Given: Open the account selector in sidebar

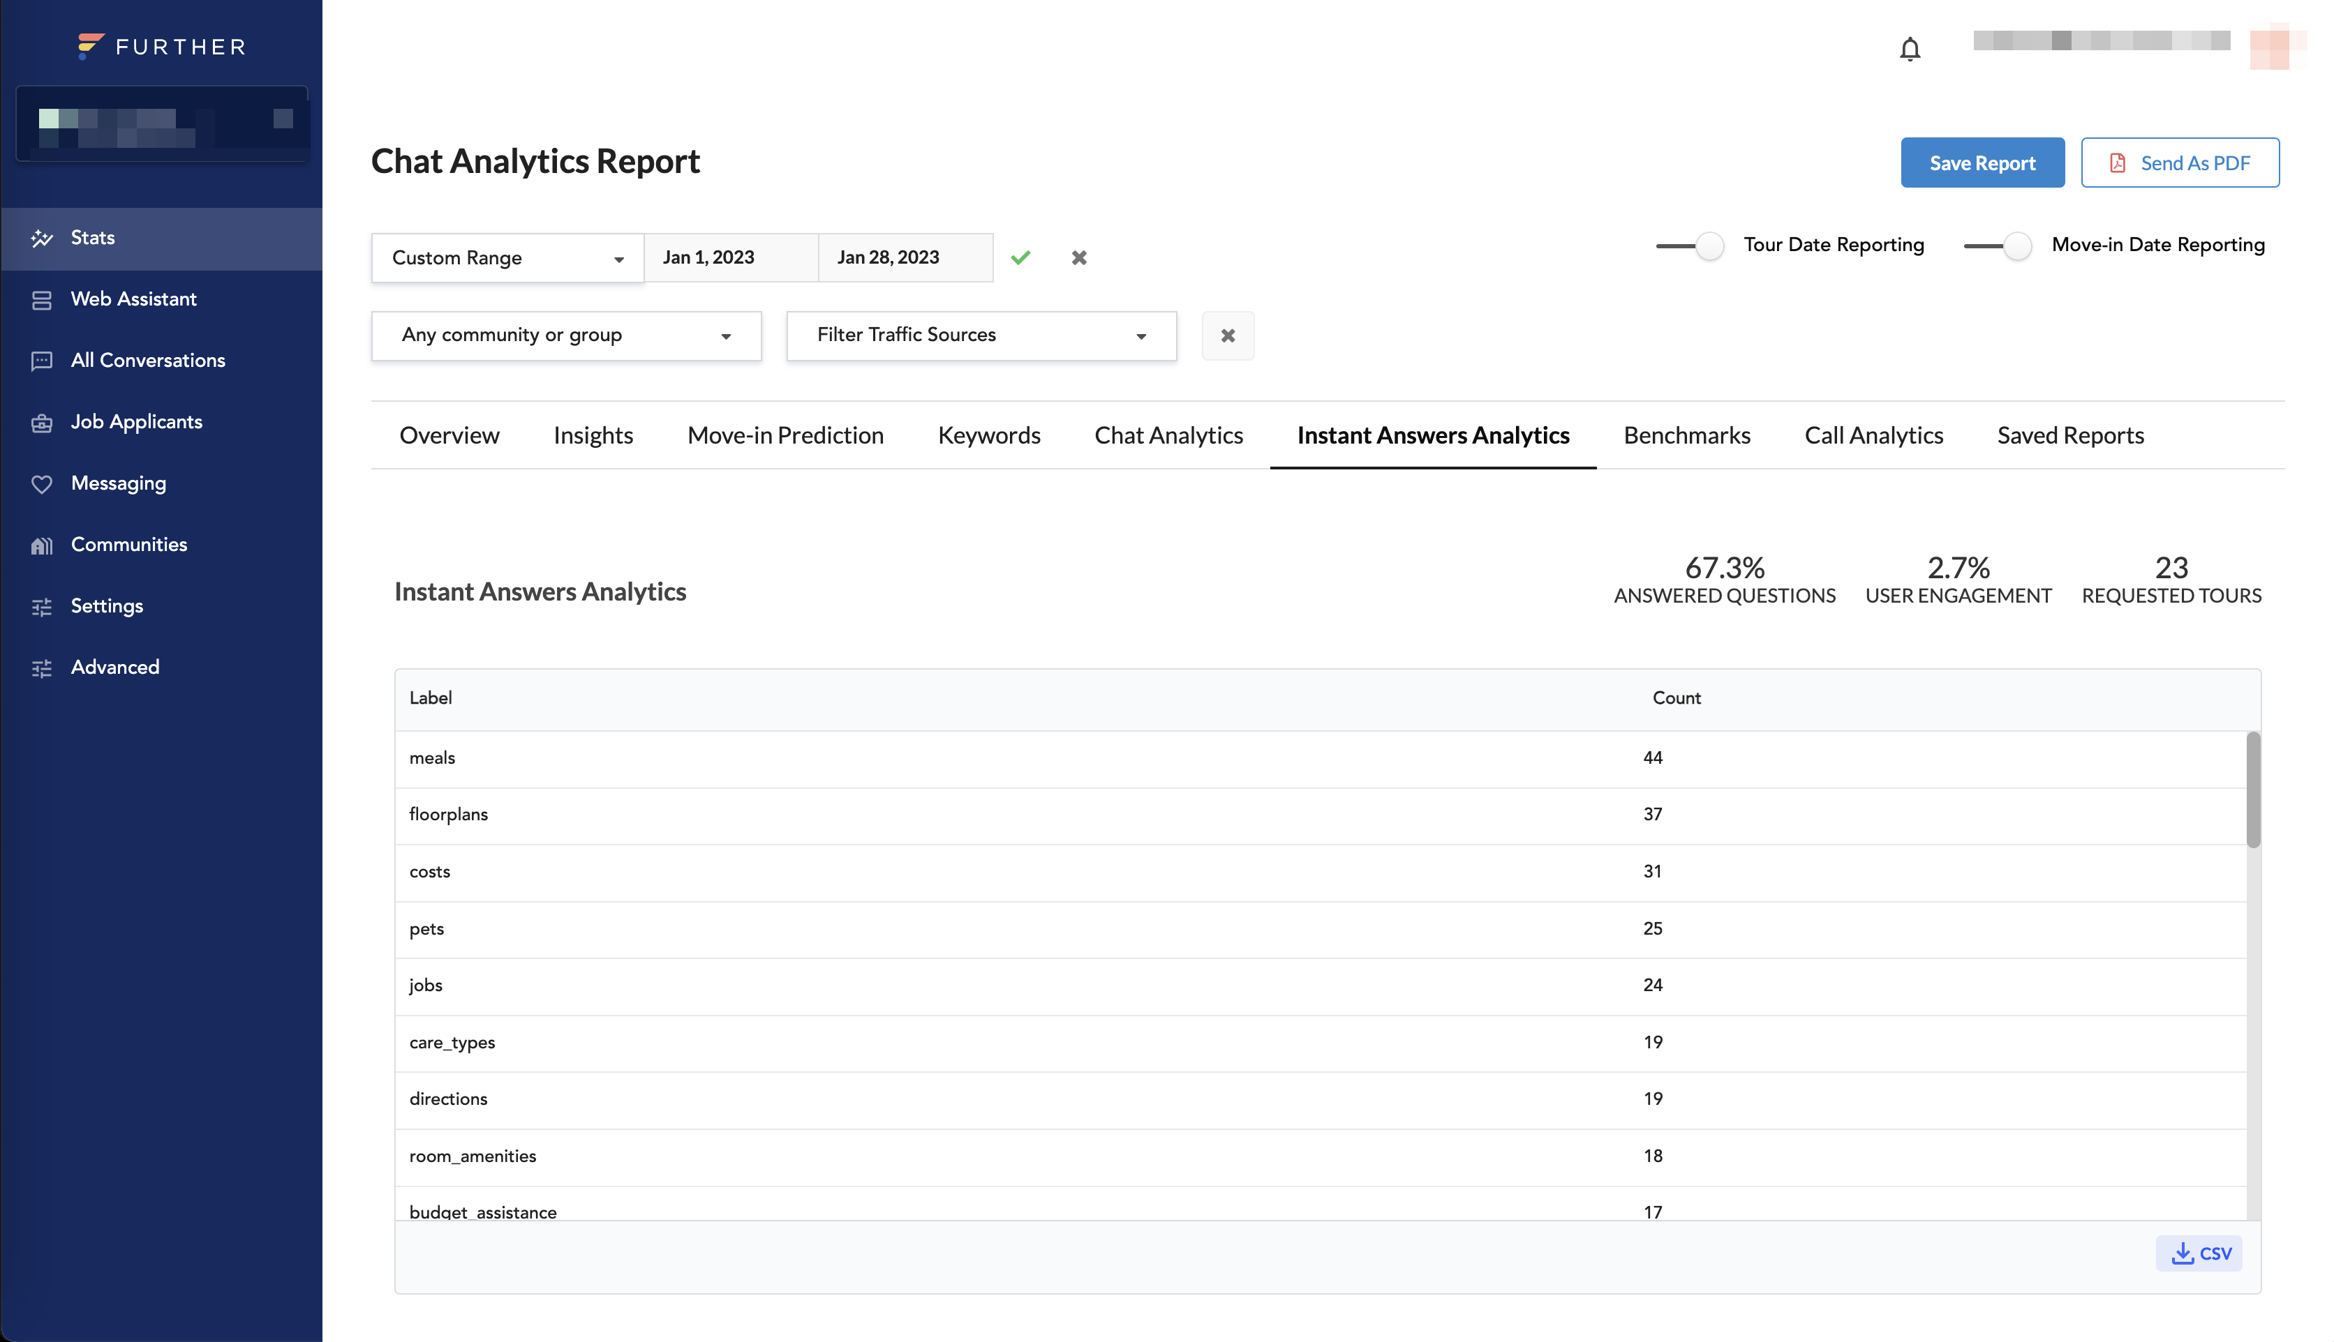Looking at the screenshot, I should (163, 124).
